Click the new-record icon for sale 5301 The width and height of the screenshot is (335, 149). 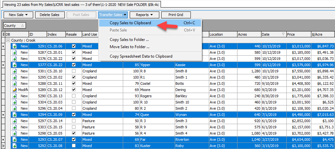tap(14, 71)
